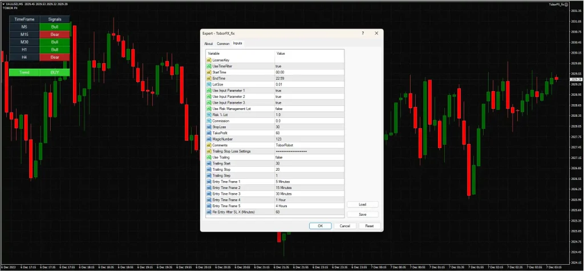Image resolution: width=584 pixels, height=271 pixels.
Task: Select the Inputs tab
Action: (x=238, y=43)
